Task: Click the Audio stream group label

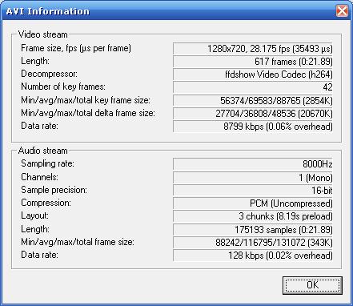Action: point(42,151)
